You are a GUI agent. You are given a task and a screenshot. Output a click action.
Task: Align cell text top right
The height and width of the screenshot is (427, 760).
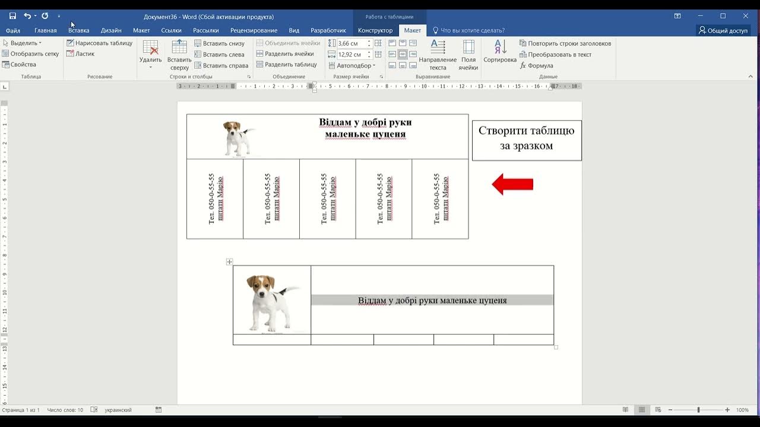pyautogui.click(x=413, y=43)
